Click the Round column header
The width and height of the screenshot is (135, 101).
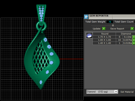pos(105,34)
